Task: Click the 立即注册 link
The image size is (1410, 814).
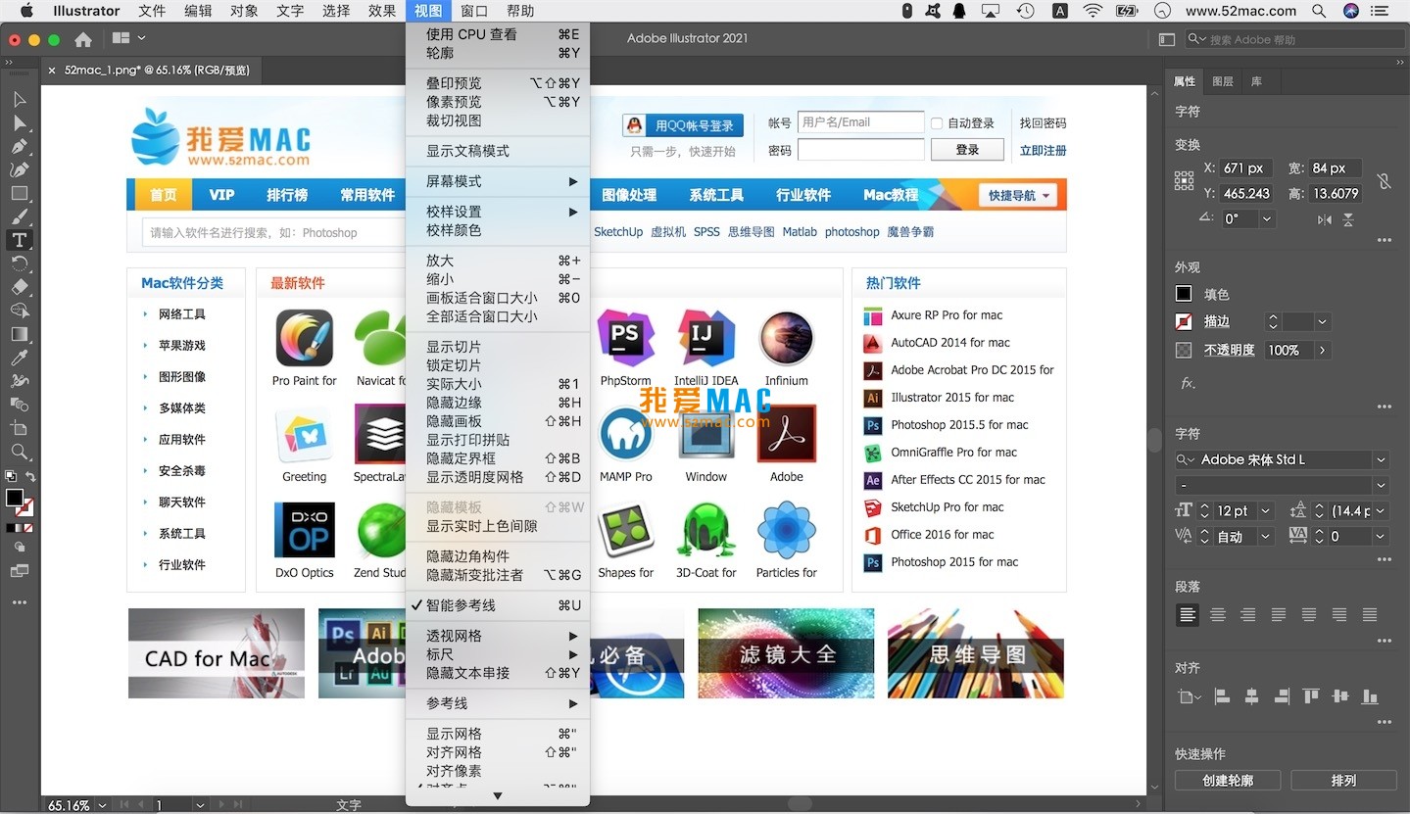Action: [1043, 151]
